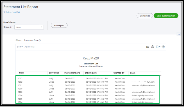Select statement number 1007
This screenshot has height=107, width=184.
20,78
